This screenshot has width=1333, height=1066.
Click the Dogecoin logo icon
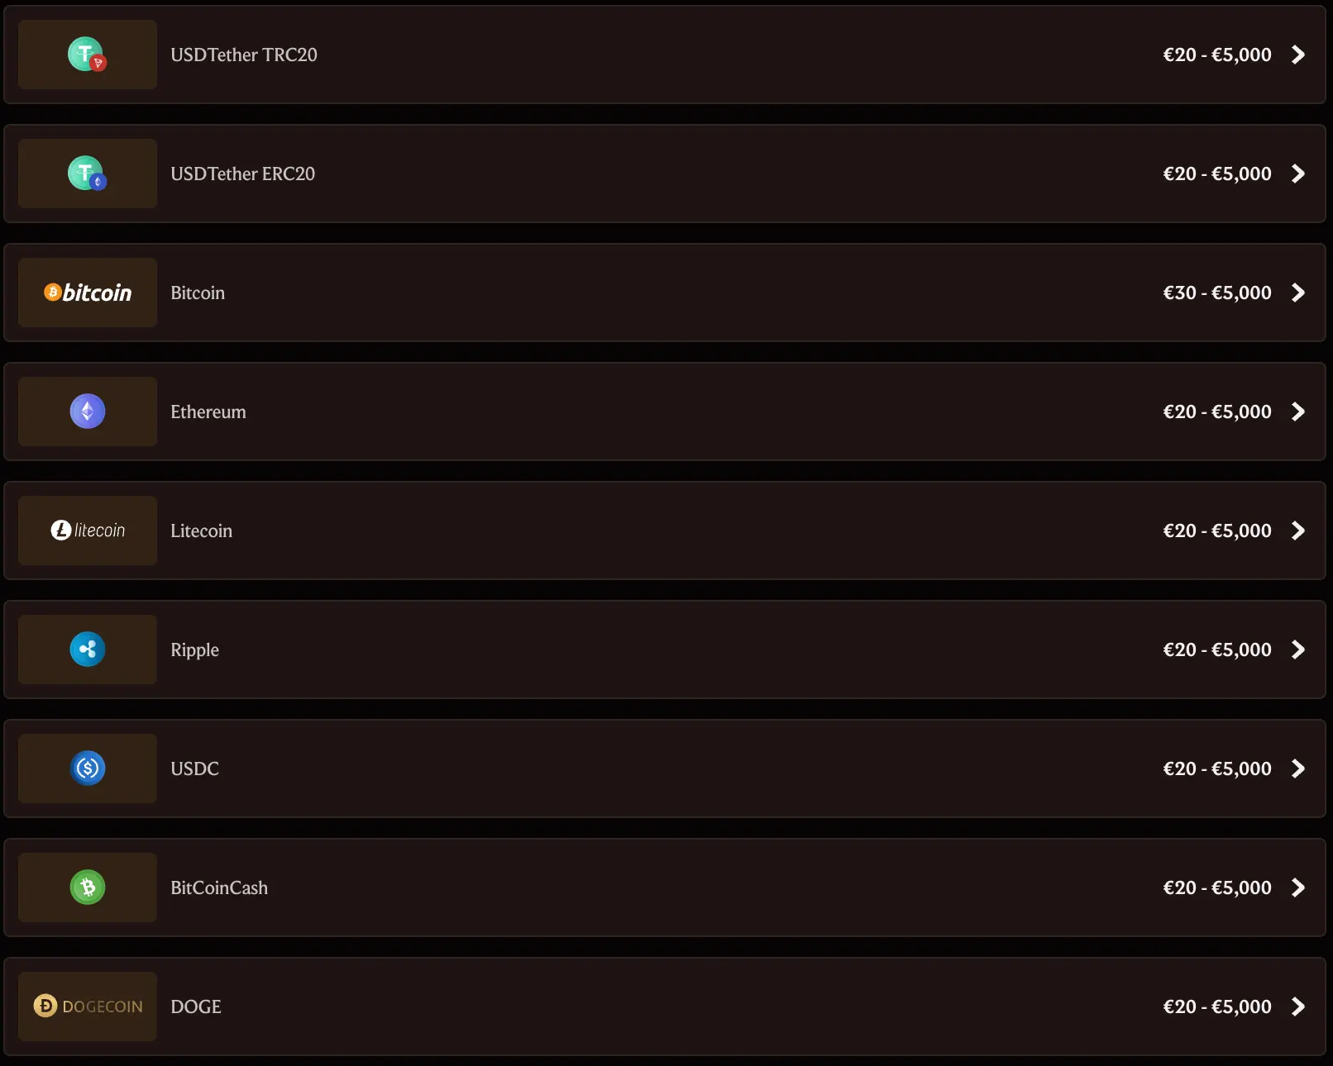(88, 1007)
